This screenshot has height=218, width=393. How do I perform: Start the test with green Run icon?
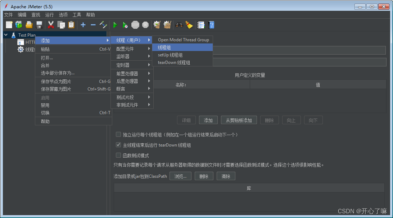[115, 25]
